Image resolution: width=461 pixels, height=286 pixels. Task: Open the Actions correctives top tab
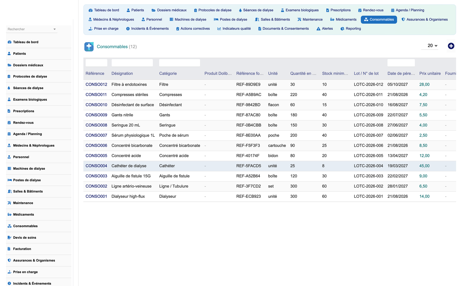193,29
